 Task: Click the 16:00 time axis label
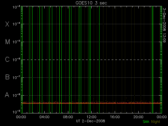pos(115,117)
